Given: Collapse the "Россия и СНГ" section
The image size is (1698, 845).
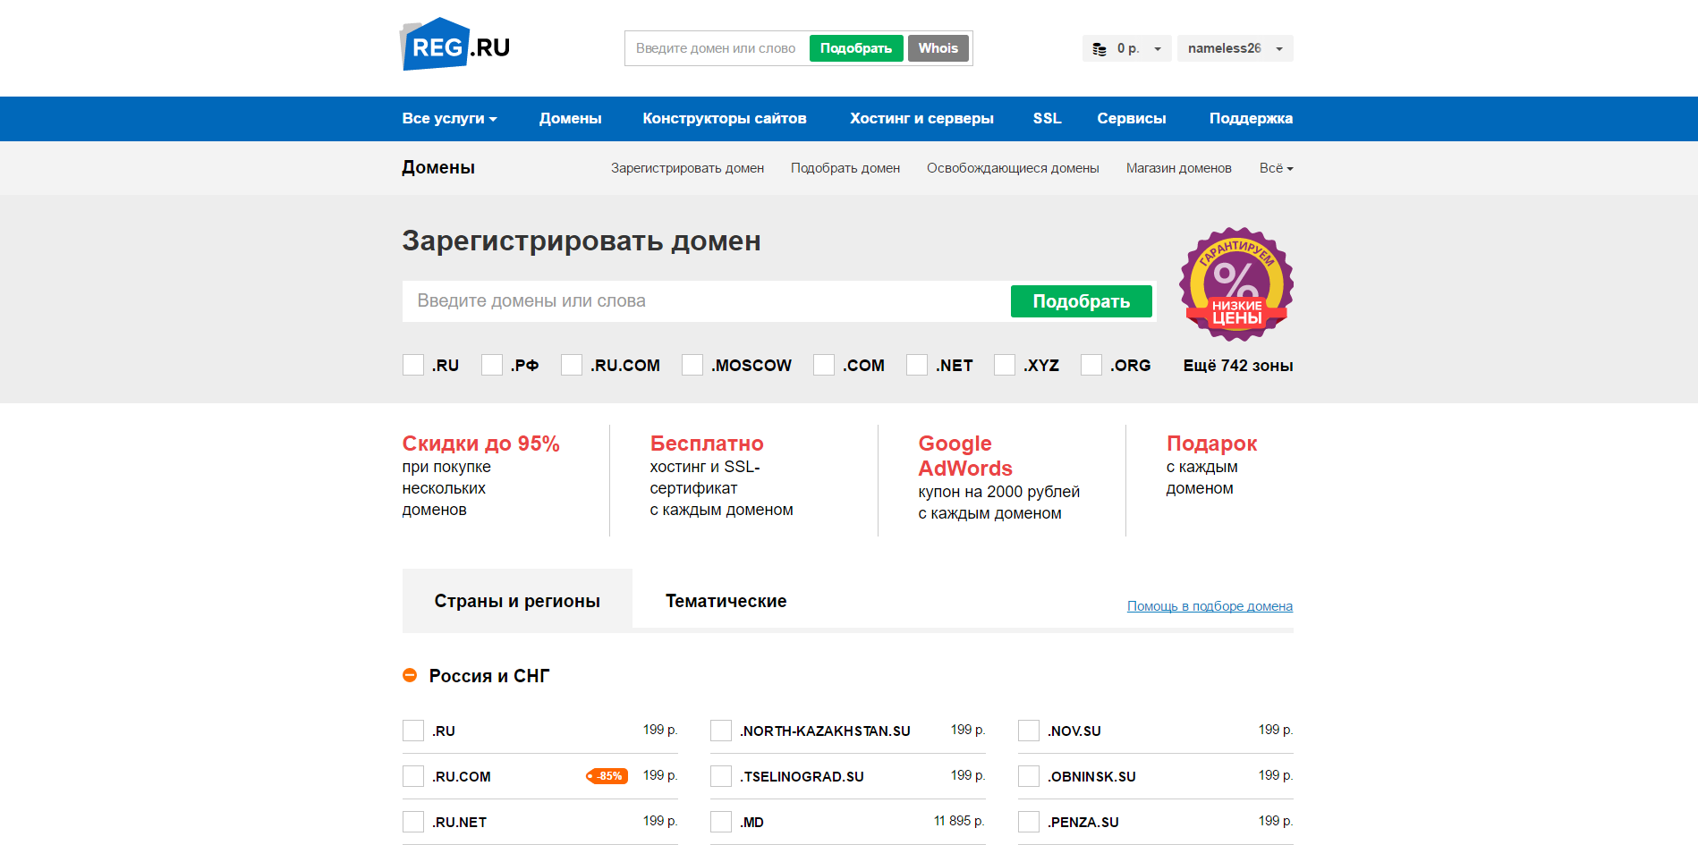Looking at the screenshot, I should pyautogui.click(x=411, y=675).
